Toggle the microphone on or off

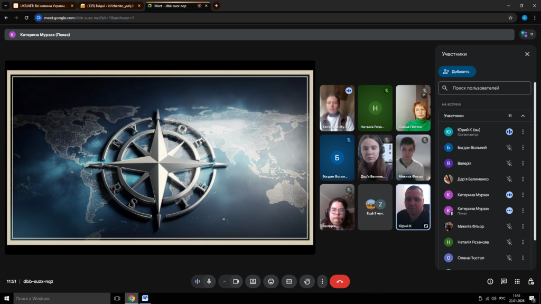point(209,282)
